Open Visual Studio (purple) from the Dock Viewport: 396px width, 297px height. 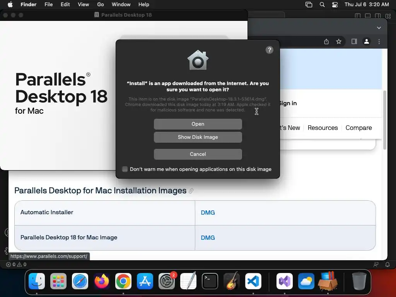point(285,281)
